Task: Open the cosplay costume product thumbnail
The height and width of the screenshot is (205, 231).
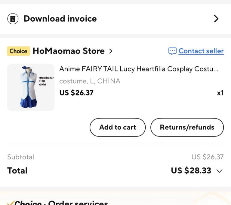Action: click(x=31, y=87)
